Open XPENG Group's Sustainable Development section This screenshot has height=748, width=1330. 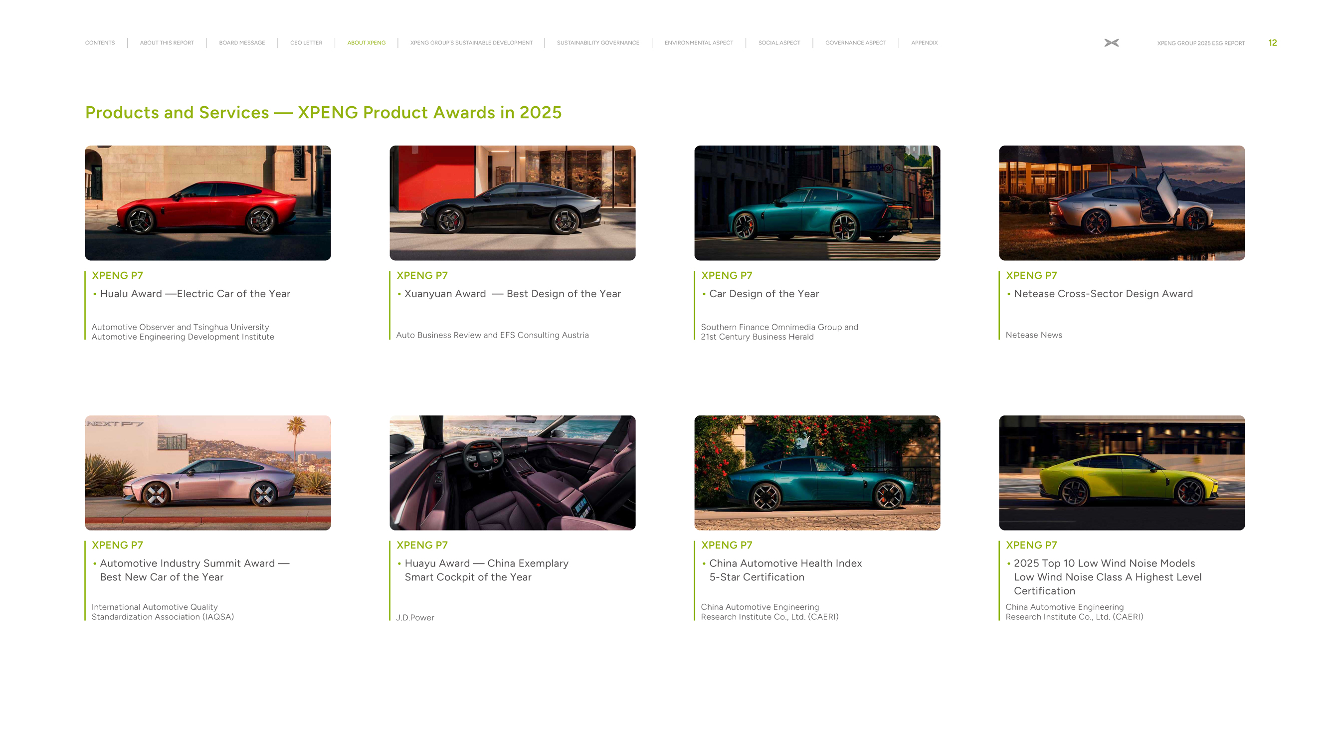click(471, 43)
